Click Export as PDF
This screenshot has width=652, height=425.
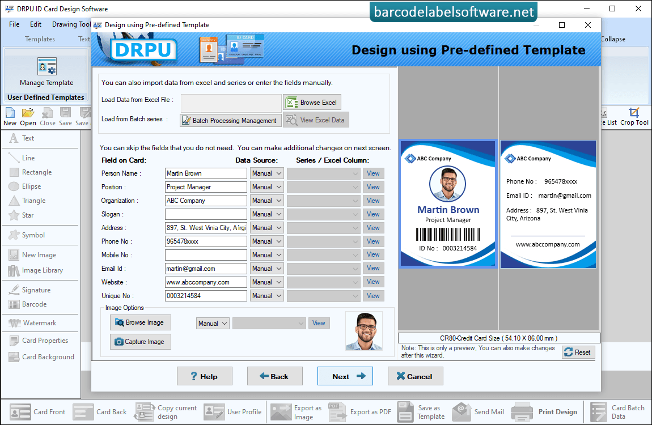[359, 412]
